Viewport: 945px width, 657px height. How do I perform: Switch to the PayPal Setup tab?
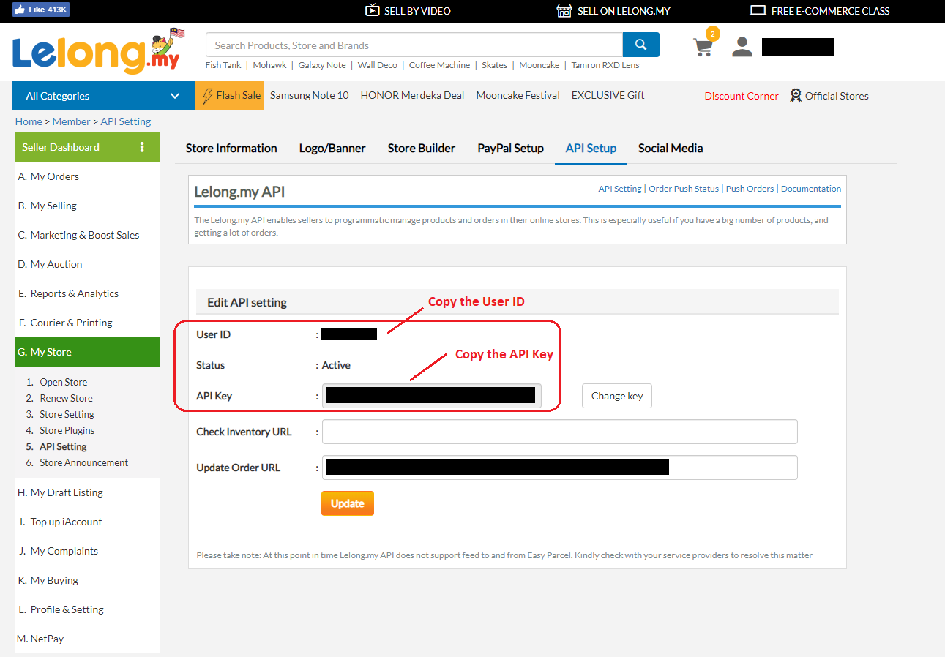click(510, 149)
